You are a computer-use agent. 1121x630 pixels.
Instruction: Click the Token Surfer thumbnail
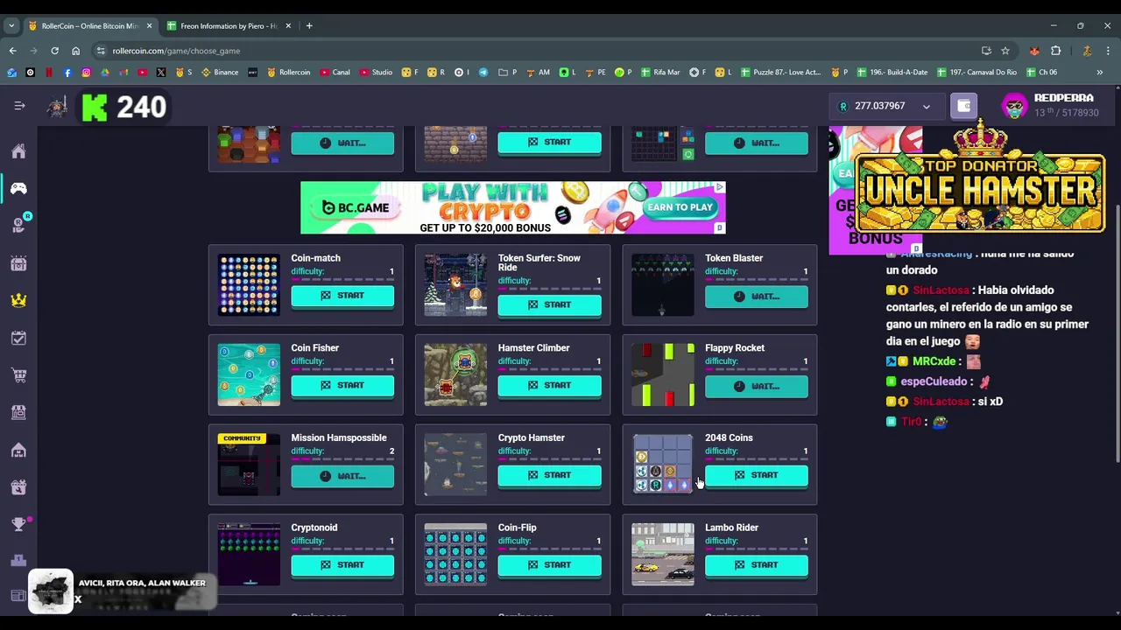click(x=455, y=284)
